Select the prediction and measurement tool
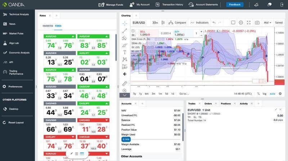Image resolution: width=288 pixels, height=161 pixels. pos(125,67)
